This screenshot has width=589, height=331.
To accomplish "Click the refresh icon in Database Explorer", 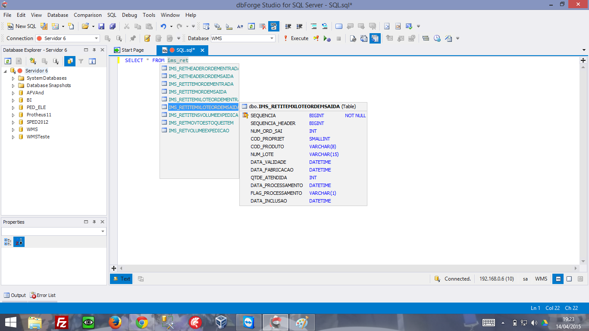I will coord(8,61).
